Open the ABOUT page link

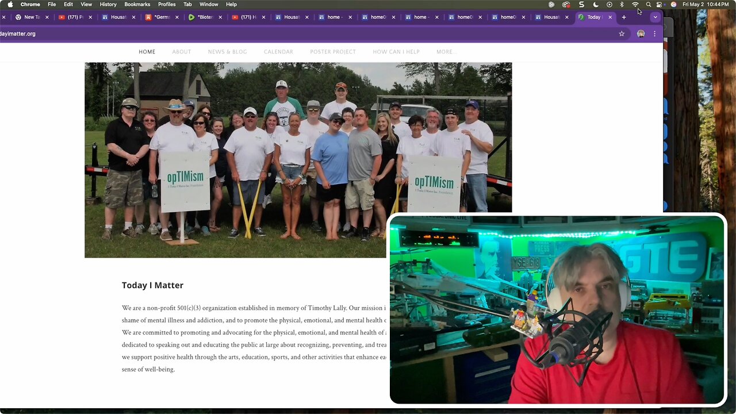pos(182,52)
